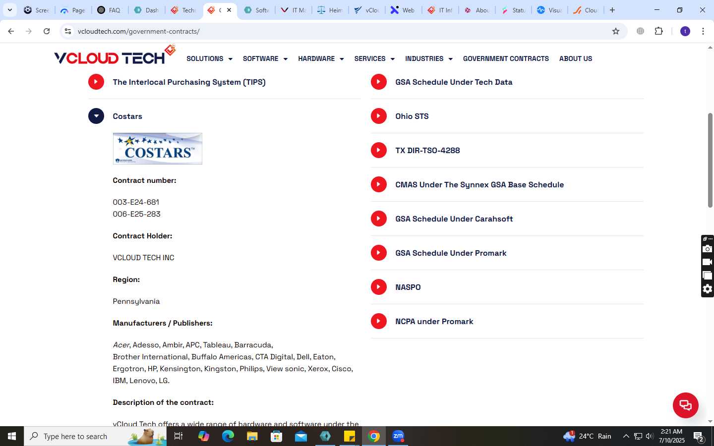
Task: Expand CMAS Under The Synnex GSA Base Schedule
Action: tap(379, 184)
